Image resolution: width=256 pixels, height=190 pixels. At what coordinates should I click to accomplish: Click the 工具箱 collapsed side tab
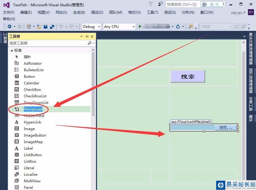coord(5,38)
